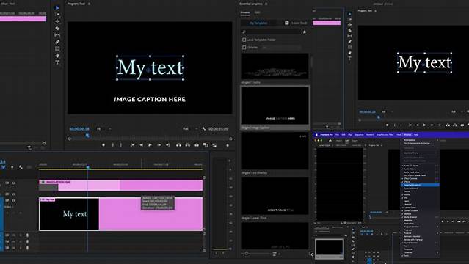The image size is (469, 264).
Task: Select the Ripple Edit tool in left toolbar
Action: (x=57, y=21)
